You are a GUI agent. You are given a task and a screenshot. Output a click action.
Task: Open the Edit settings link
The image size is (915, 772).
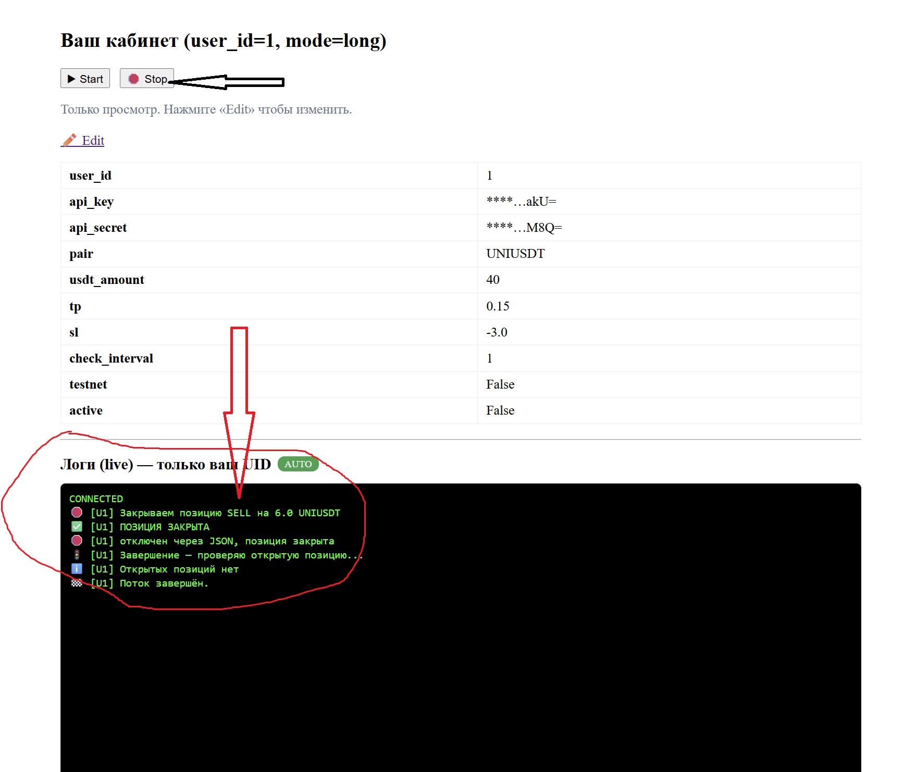[x=93, y=141]
